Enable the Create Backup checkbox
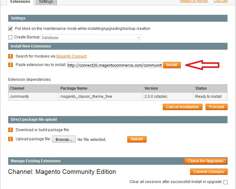Screen dimensions: 236x189 click(10, 37)
